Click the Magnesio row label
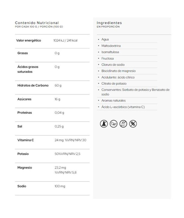Viewport: 184px width, 218px height. (25, 168)
